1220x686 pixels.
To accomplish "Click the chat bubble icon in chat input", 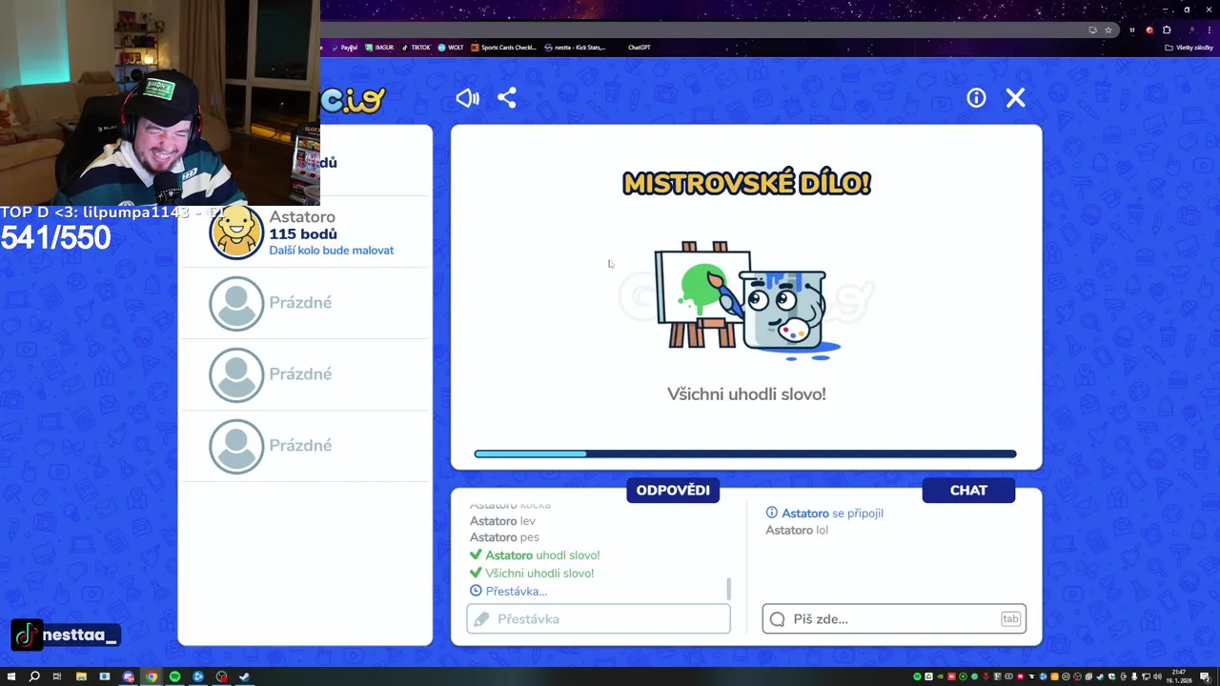I will point(777,619).
